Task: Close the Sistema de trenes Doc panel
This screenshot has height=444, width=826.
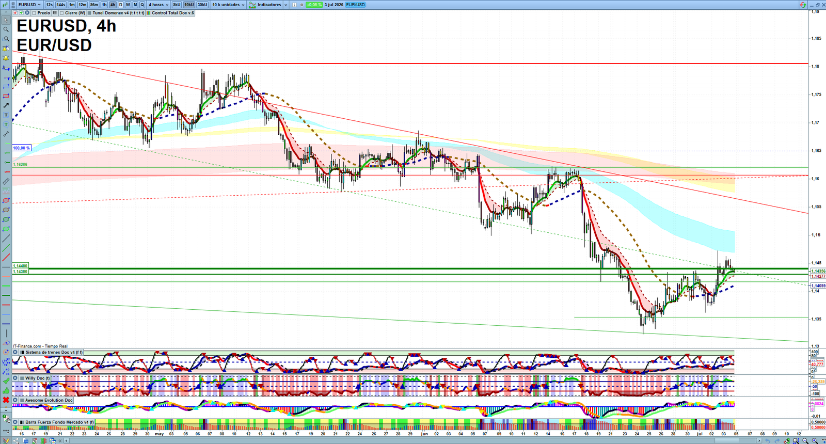Action: [15, 352]
